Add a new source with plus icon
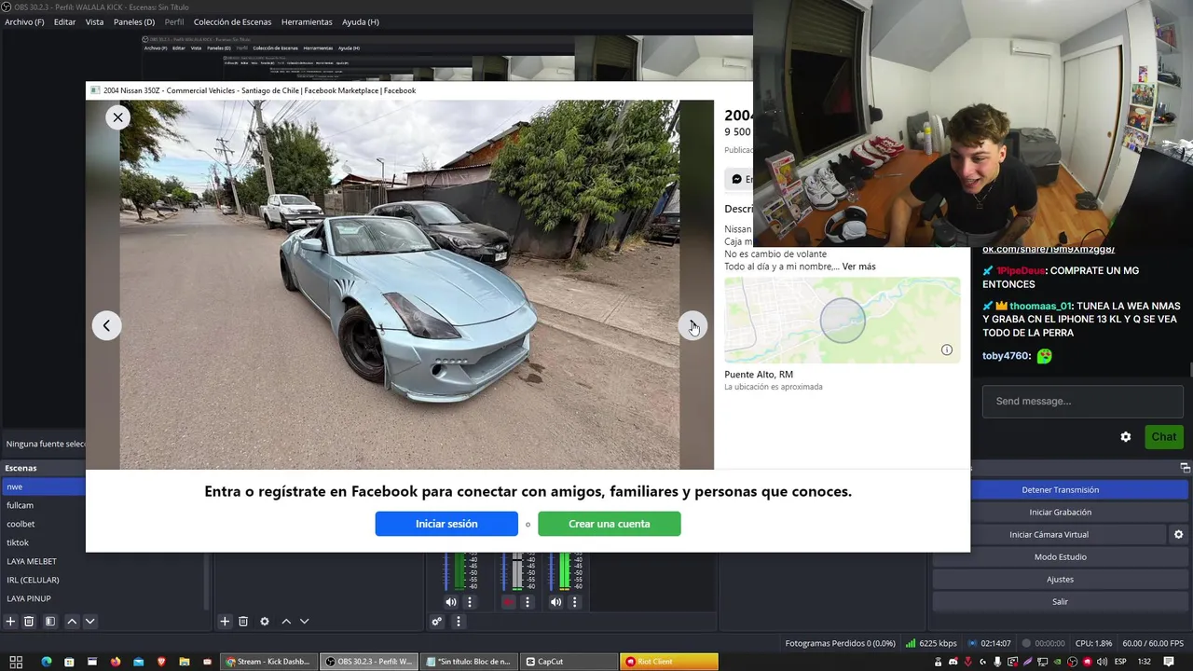 225,622
